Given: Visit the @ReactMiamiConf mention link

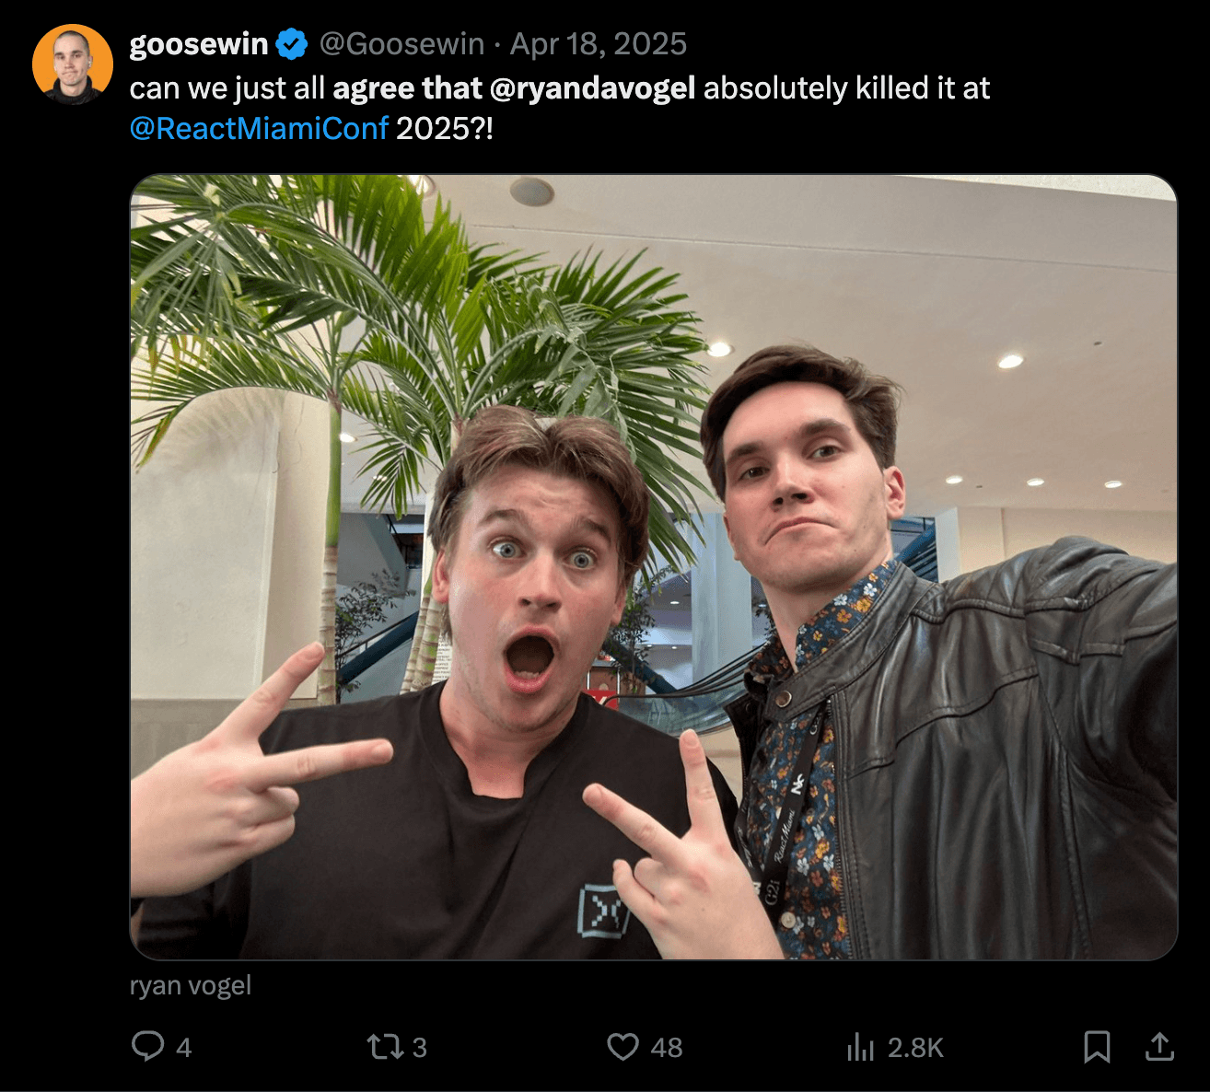Looking at the screenshot, I should pos(259,128).
